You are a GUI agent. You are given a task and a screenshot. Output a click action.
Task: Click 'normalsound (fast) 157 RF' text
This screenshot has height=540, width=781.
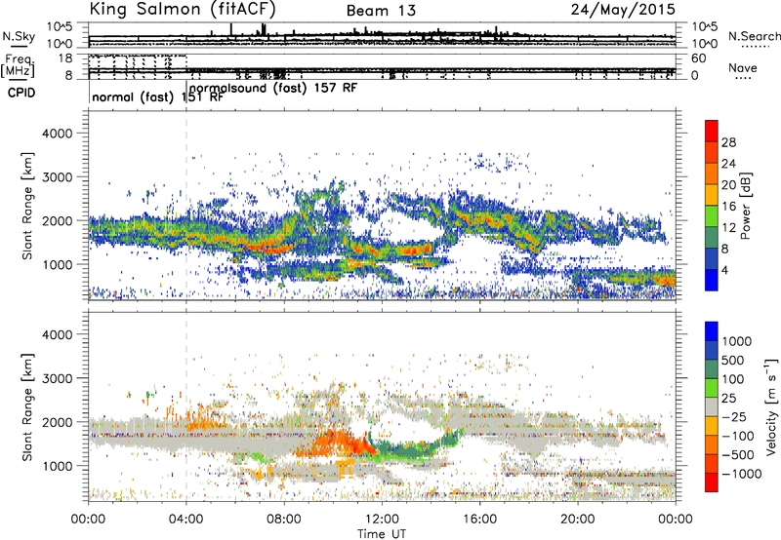pos(273,89)
